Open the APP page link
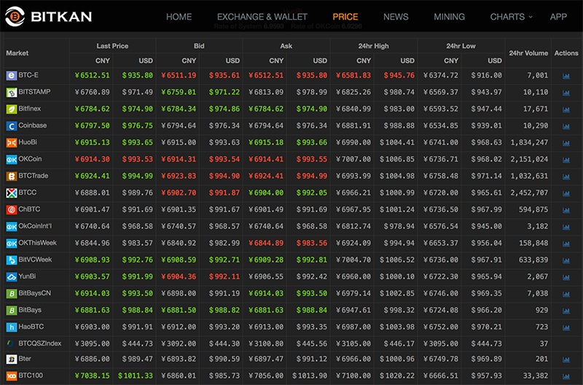 coord(558,17)
